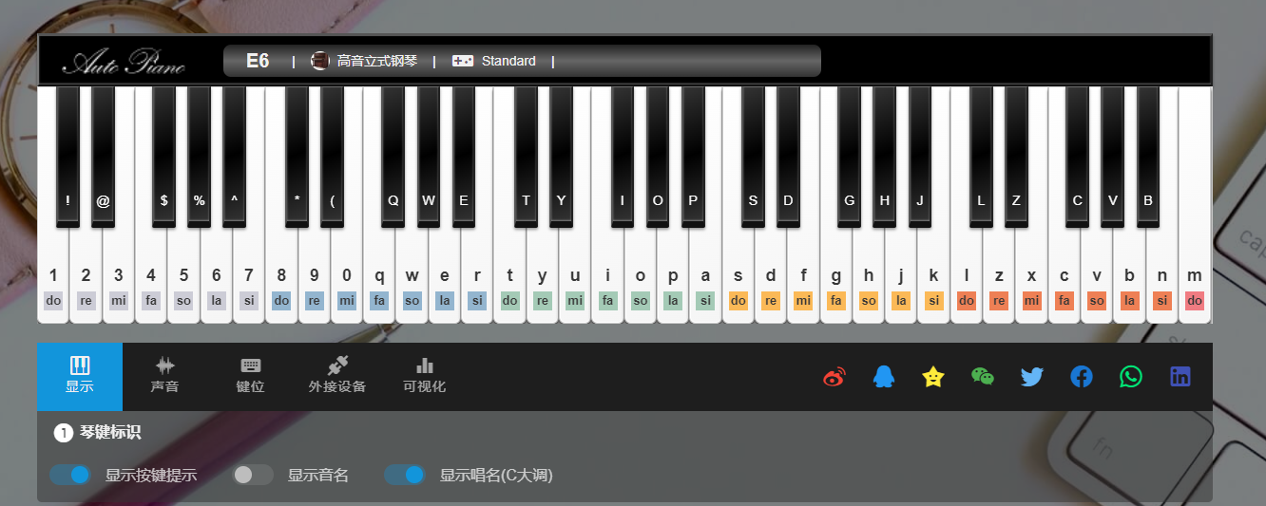The height and width of the screenshot is (506, 1266).
Task: Click the Weibo share icon
Action: click(834, 377)
